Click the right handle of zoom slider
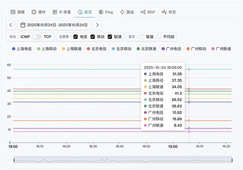243x170 pixels. coord(232,160)
